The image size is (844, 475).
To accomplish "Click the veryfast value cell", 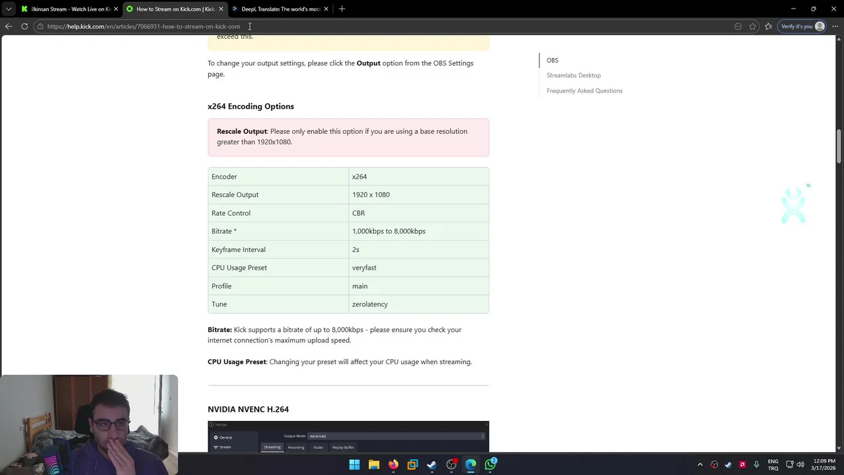I will pyautogui.click(x=419, y=268).
